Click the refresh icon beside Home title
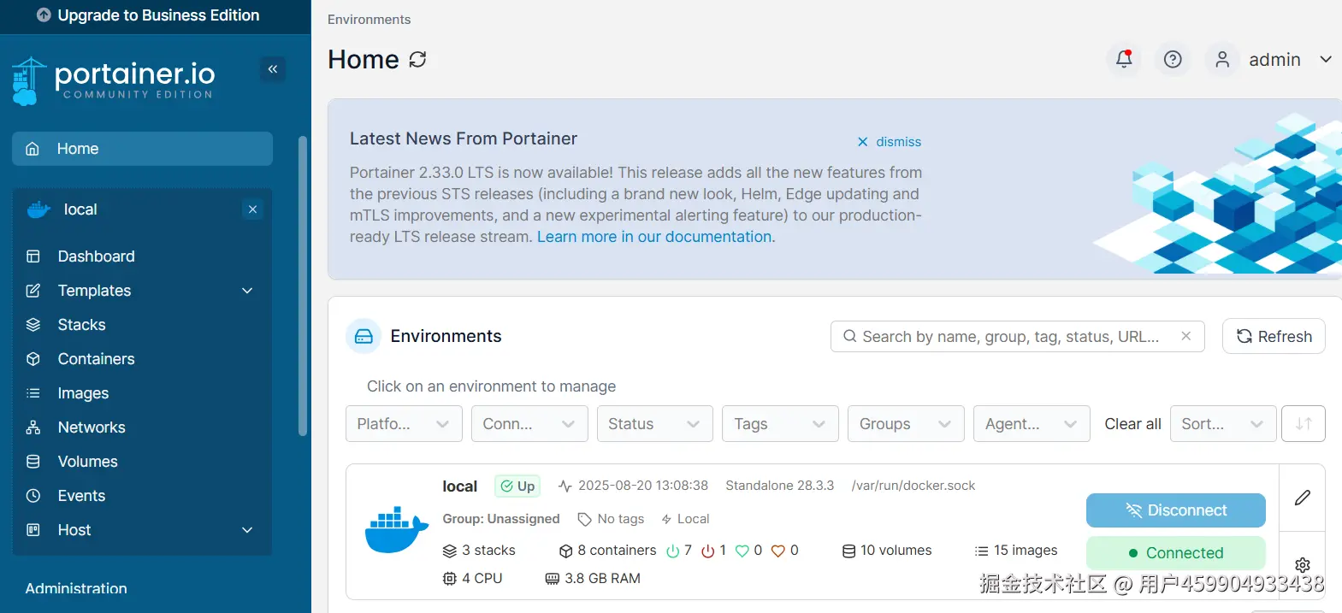 [x=417, y=59]
